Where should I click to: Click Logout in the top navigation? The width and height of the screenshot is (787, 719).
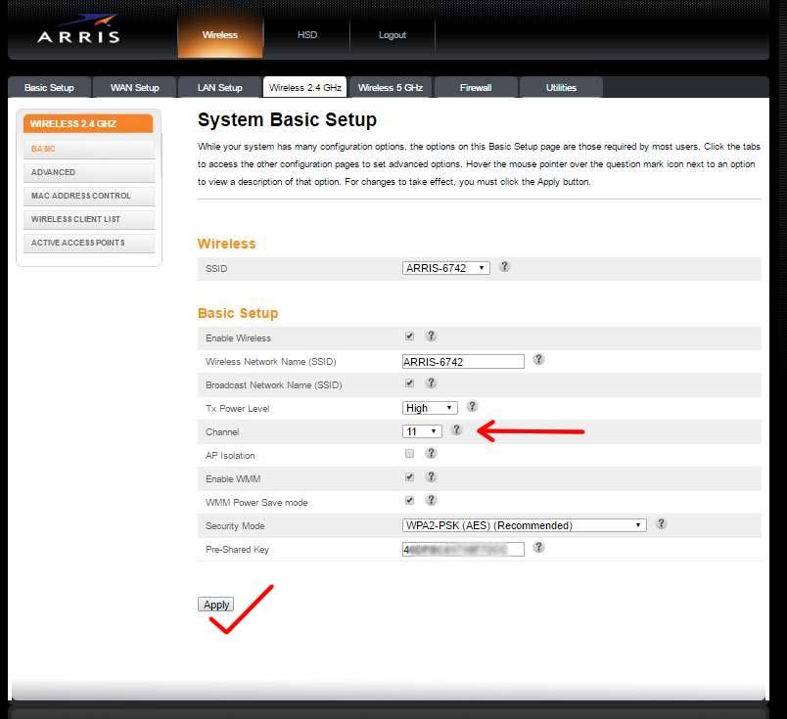(x=392, y=35)
